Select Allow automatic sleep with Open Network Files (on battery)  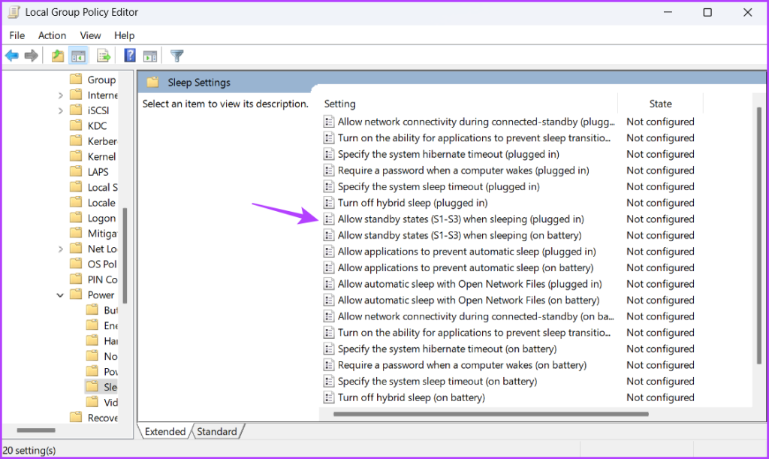click(x=469, y=300)
